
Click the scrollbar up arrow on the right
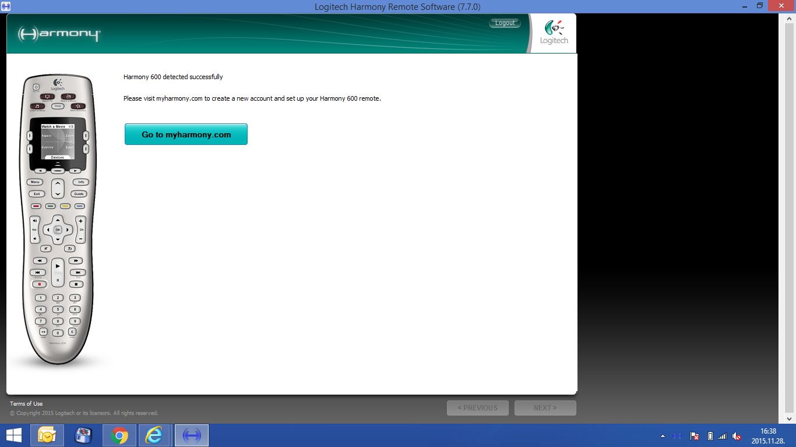tap(791, 19)
